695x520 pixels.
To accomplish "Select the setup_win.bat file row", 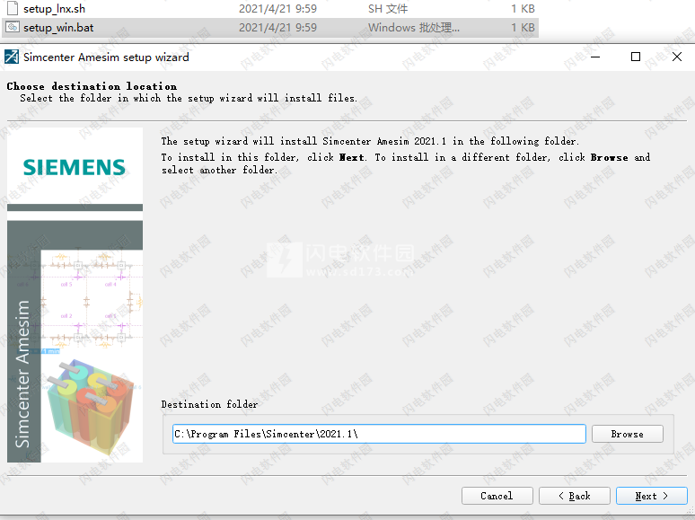I will tap(270, 28).
